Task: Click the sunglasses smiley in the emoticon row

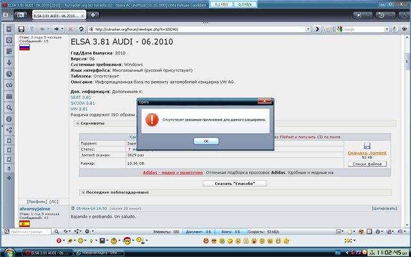Action: [214, 240]
